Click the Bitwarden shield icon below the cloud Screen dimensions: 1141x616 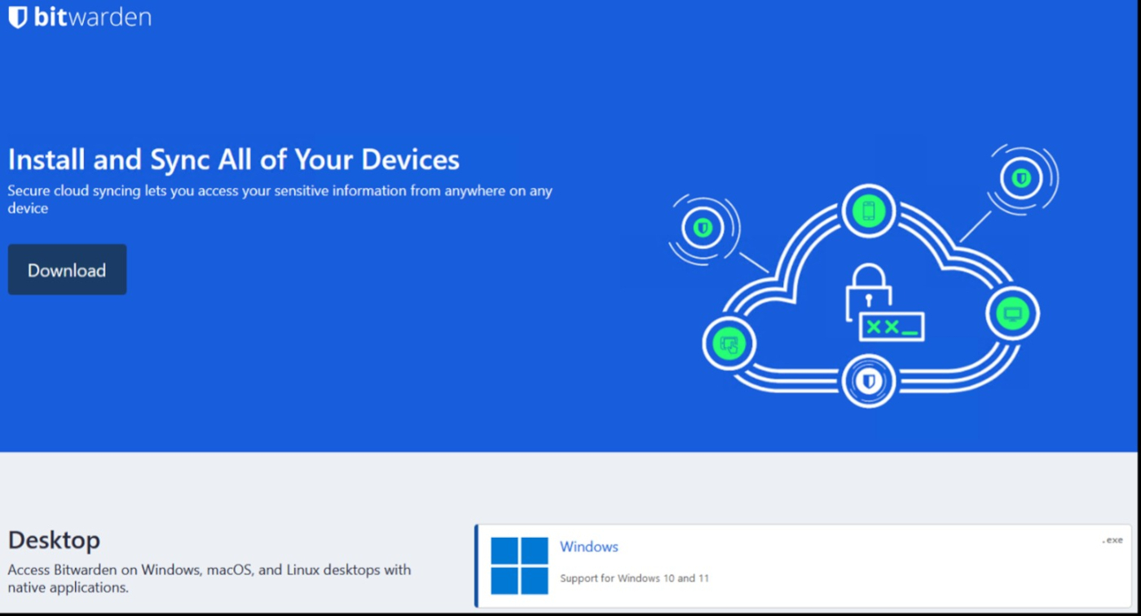coord(867,382)
